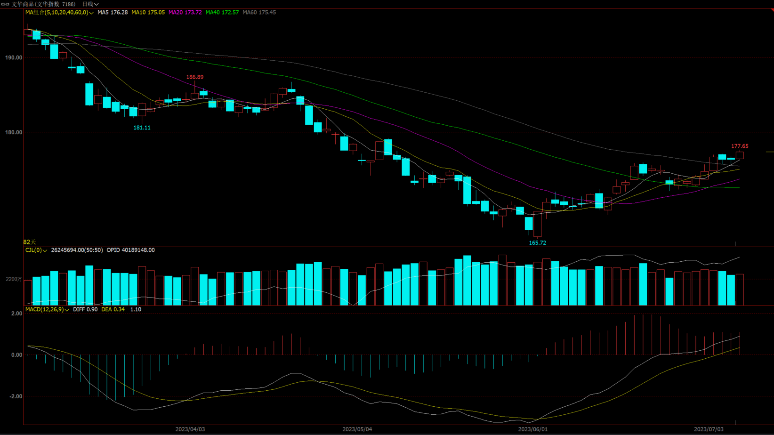Click the 165.72 lowest price label
Image resolution: width=774 pixels, height=435 pixels.
pos(537,243)
